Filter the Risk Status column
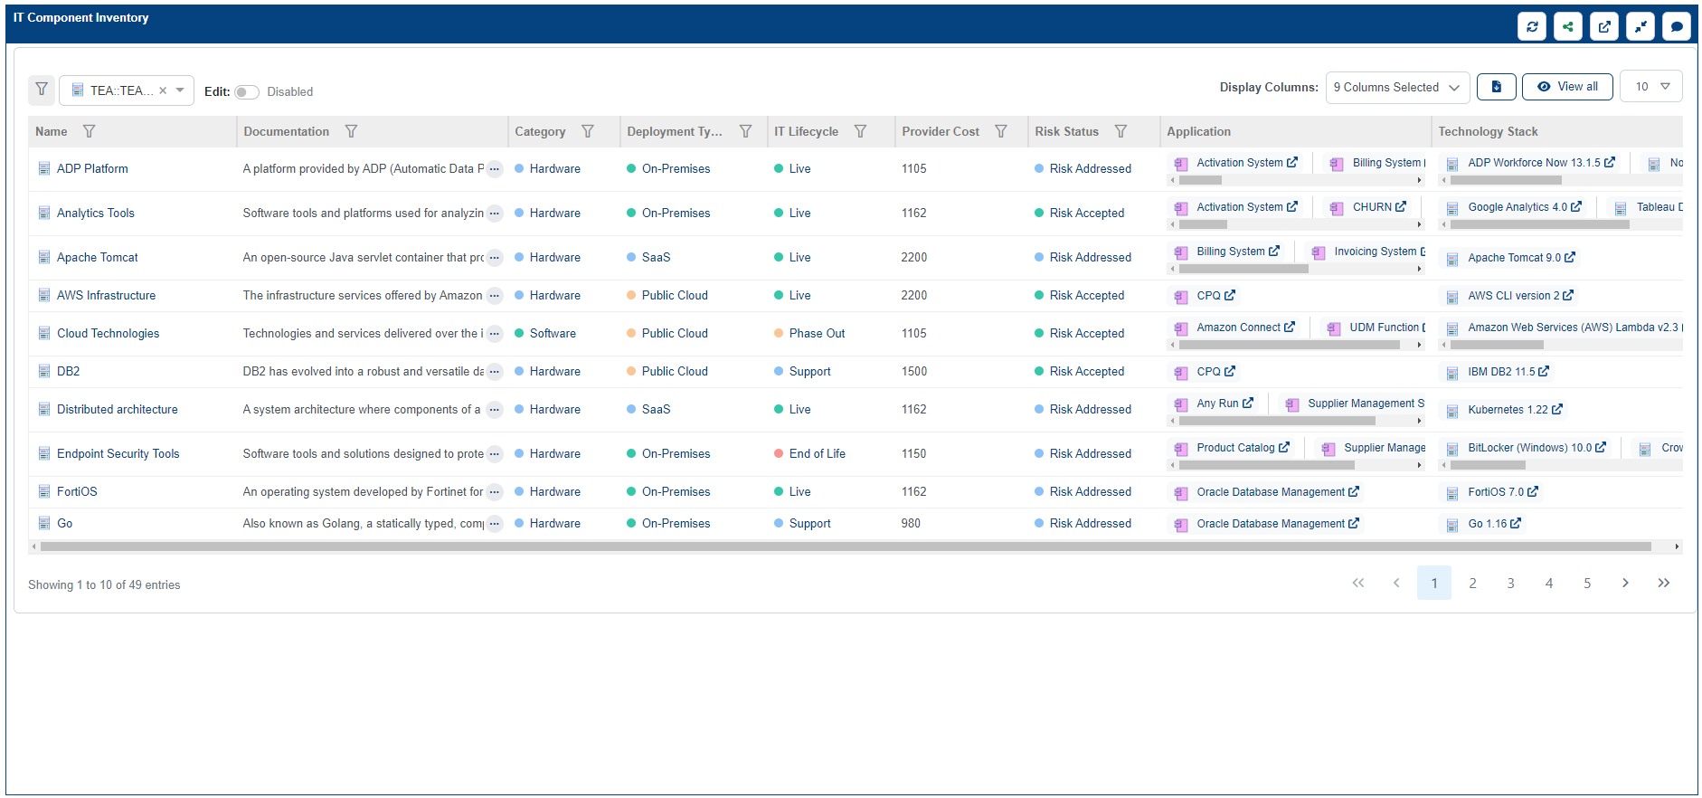The width and height of the screenshot is (1702, 798). coord(1120,131)
